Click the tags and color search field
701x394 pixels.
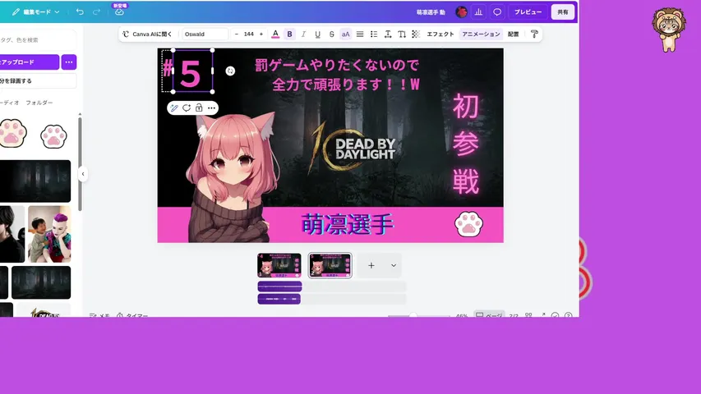pos(37,39)
